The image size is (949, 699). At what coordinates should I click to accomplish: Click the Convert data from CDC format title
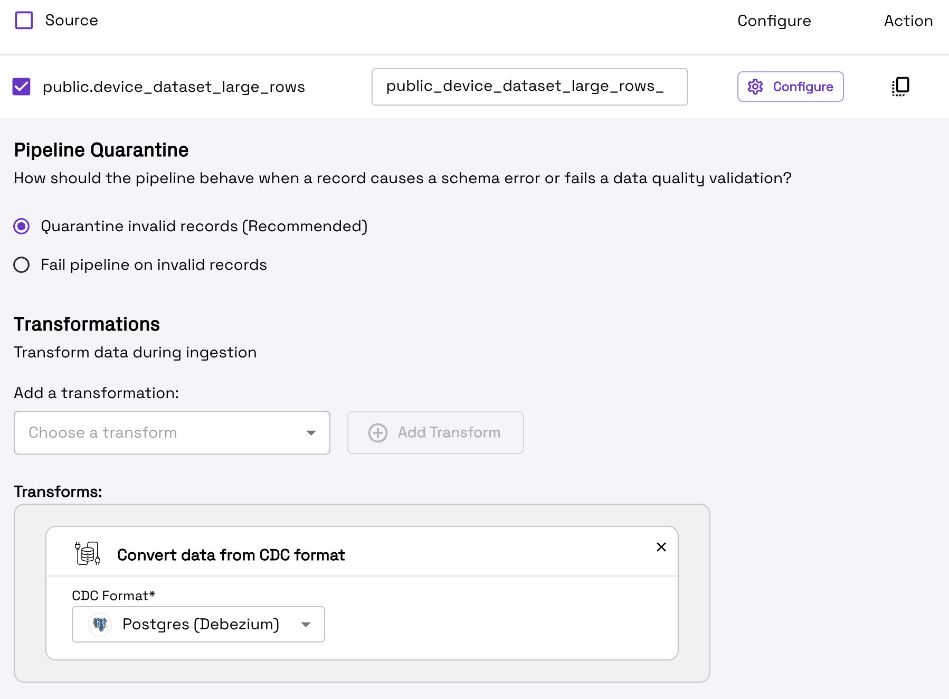click(231, 555)
